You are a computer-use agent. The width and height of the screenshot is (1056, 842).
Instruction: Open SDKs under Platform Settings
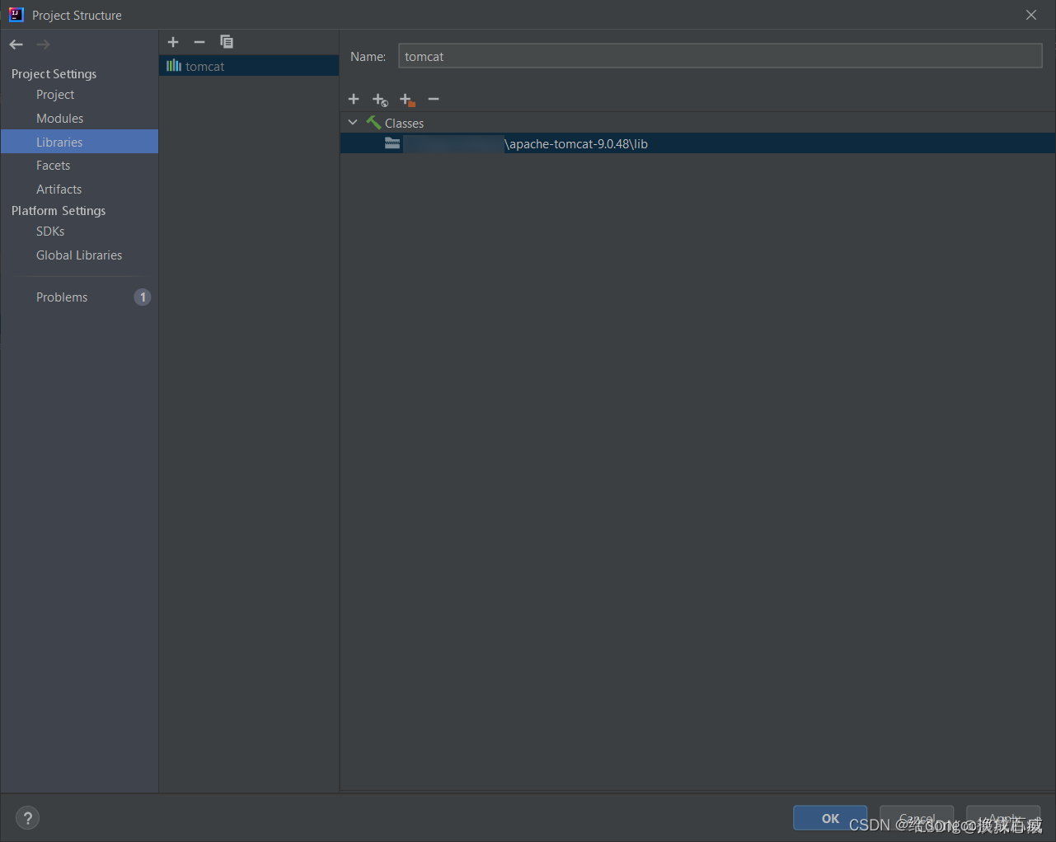(50, 232)
